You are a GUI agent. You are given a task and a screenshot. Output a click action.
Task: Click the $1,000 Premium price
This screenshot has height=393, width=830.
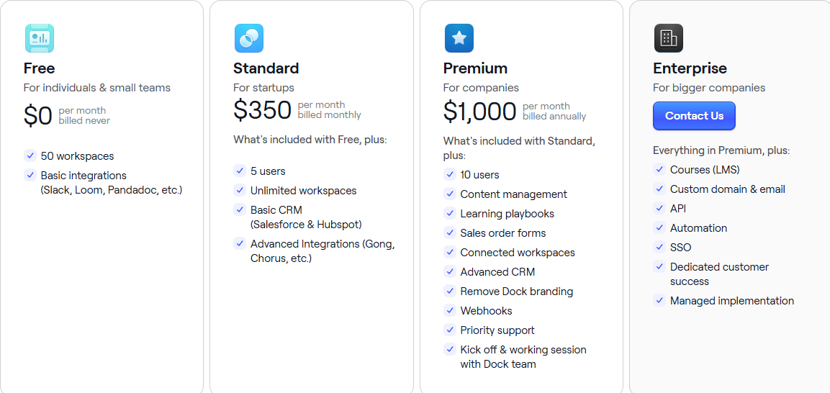(x=479, y=112)
